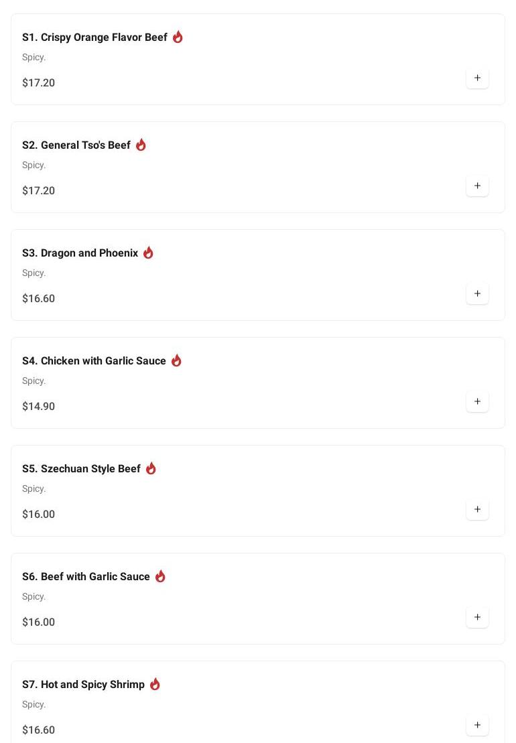516x743 pixels.
Task: Click flame icon beside Beef with Garlic Sauce
Action: pos(160,576)
